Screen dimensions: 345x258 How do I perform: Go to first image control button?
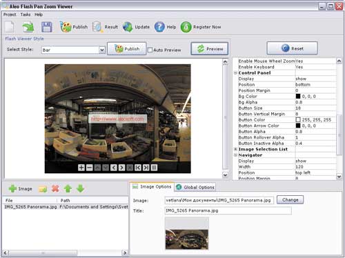click(138, 168)
